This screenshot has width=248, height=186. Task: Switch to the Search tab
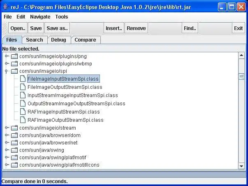tap(35, 40)
